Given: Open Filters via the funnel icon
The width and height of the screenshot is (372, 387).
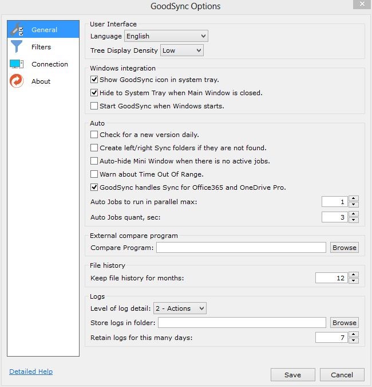Looking at the screenshot, I should point(17,46).
